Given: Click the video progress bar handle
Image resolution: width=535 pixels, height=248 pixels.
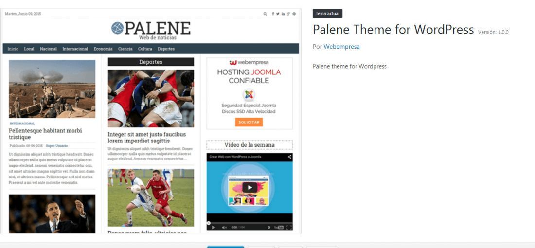Looking at the screenshot, I should (x=208, y=223).
